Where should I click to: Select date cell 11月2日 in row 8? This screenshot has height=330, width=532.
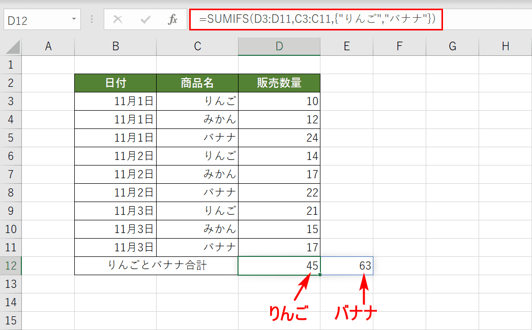tap(115, 193)
